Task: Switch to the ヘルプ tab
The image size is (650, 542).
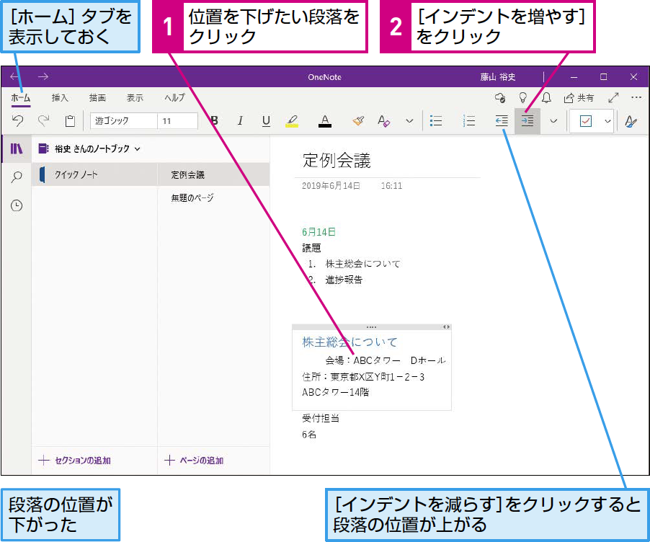Action: [174, 98]
